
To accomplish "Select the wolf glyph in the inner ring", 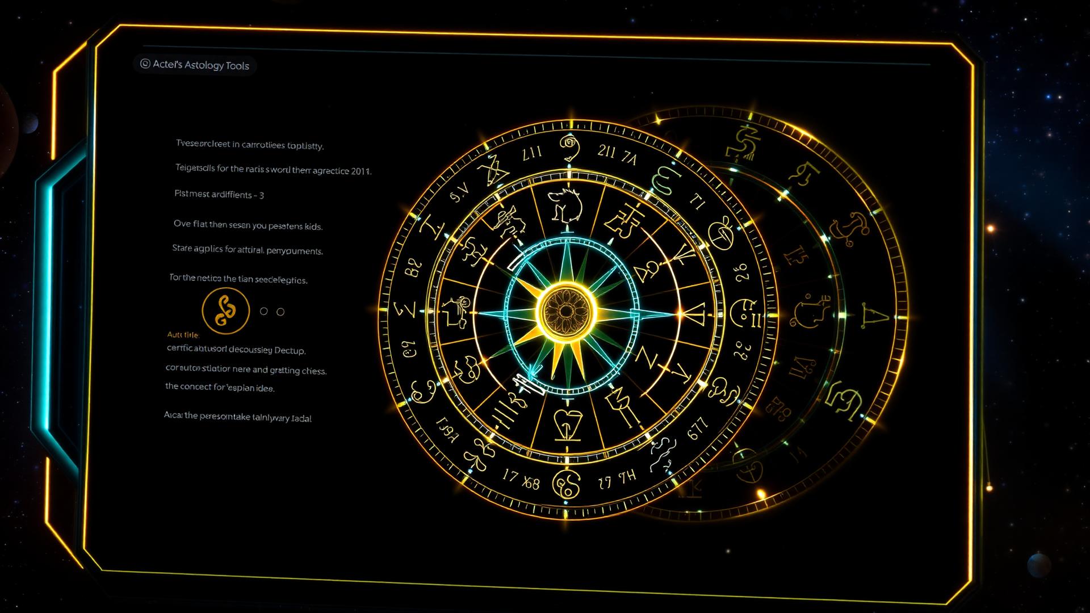I will [566, 205].
